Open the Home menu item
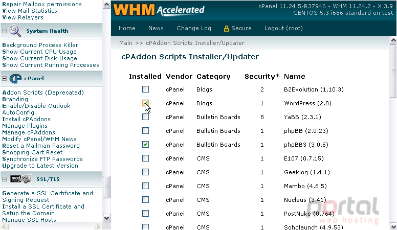397x230 pixels. pyautogui.click(x=127, y=28)
